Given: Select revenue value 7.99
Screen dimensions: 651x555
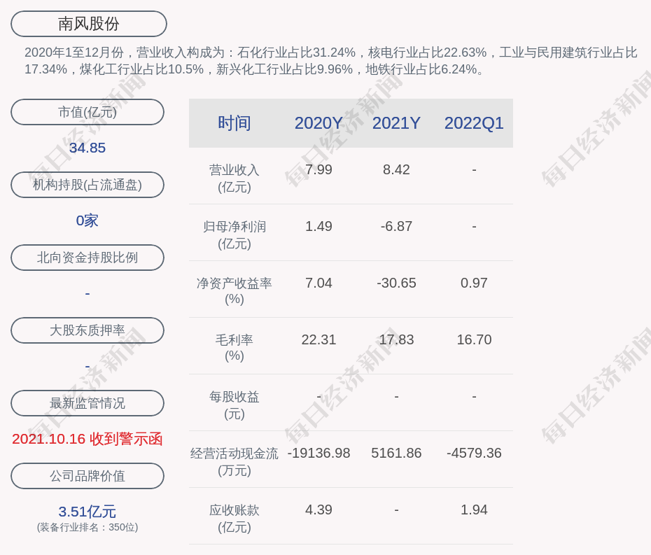Looking at the screenshot, I should (x=318, y=170).
